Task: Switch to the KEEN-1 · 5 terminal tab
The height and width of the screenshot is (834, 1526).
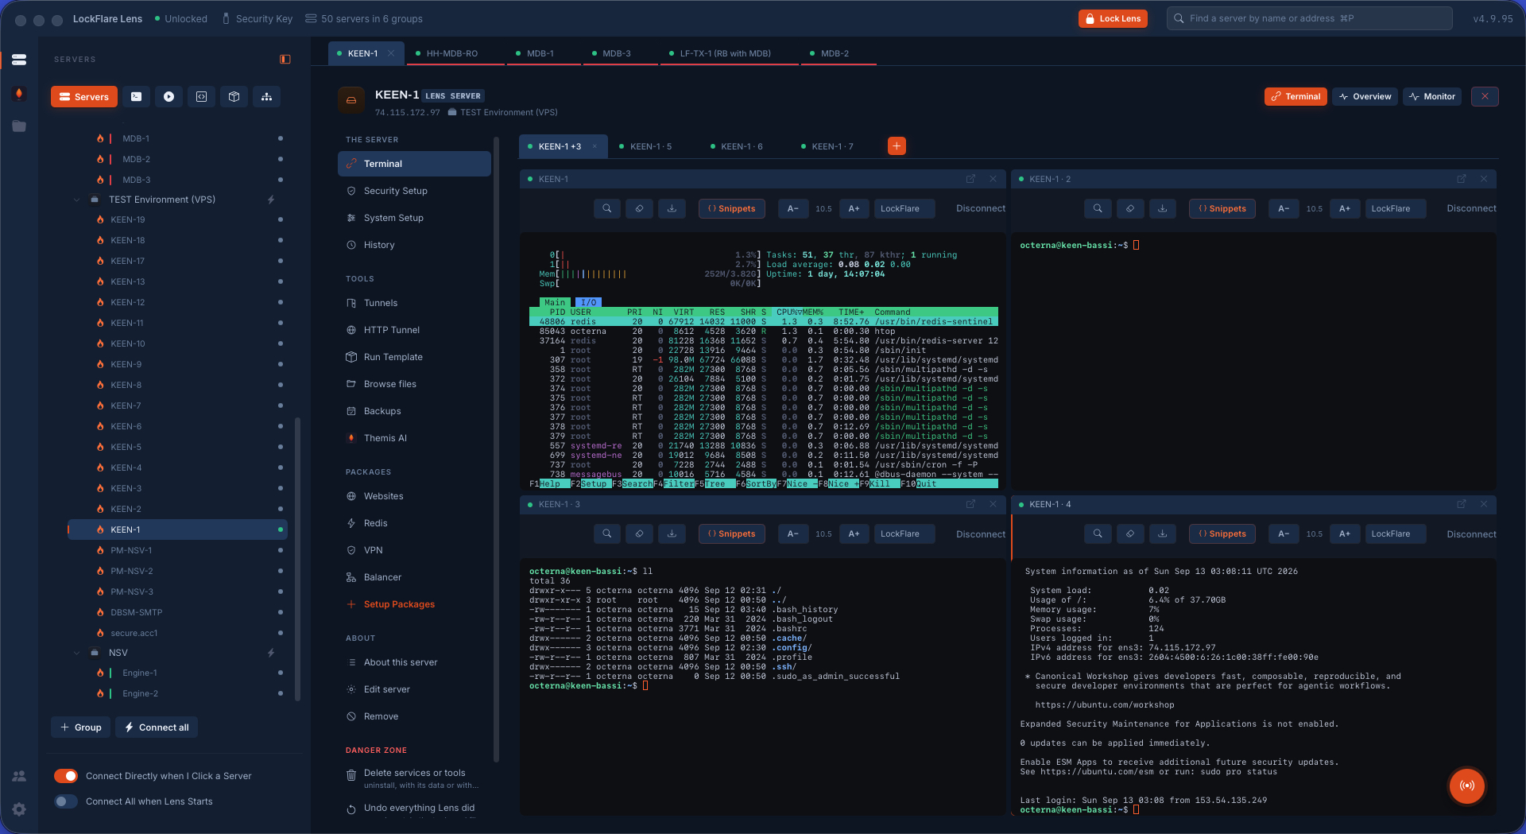Action: point(650,146)
